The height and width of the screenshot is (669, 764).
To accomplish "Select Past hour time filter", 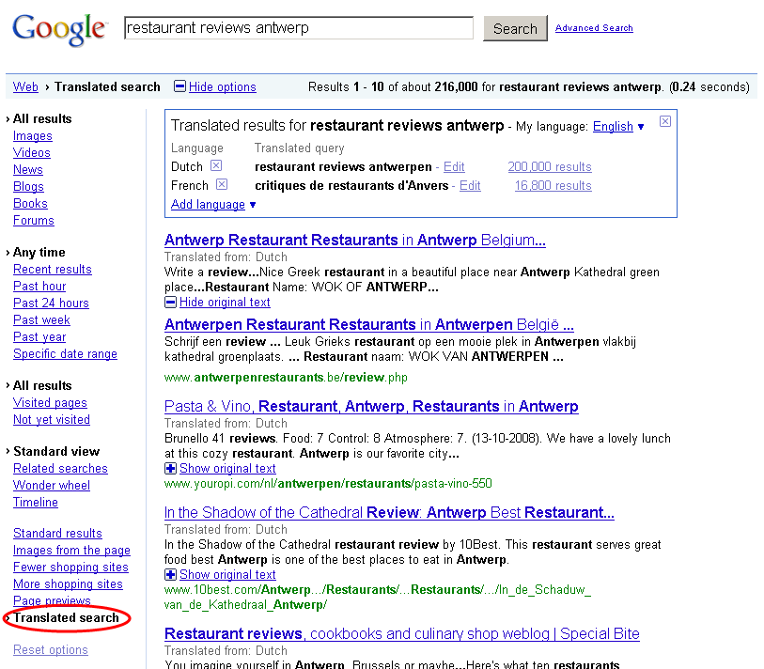I will coord(39,286).
